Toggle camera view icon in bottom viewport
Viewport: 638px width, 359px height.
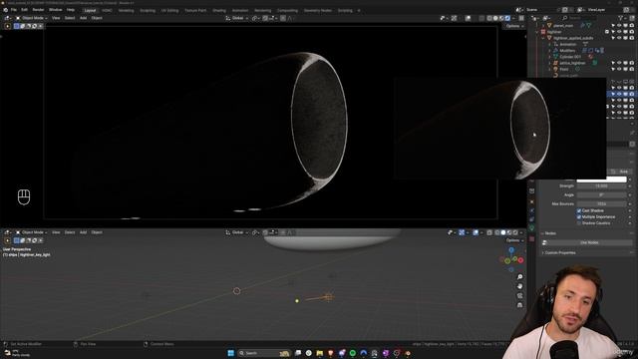(520, 295)
